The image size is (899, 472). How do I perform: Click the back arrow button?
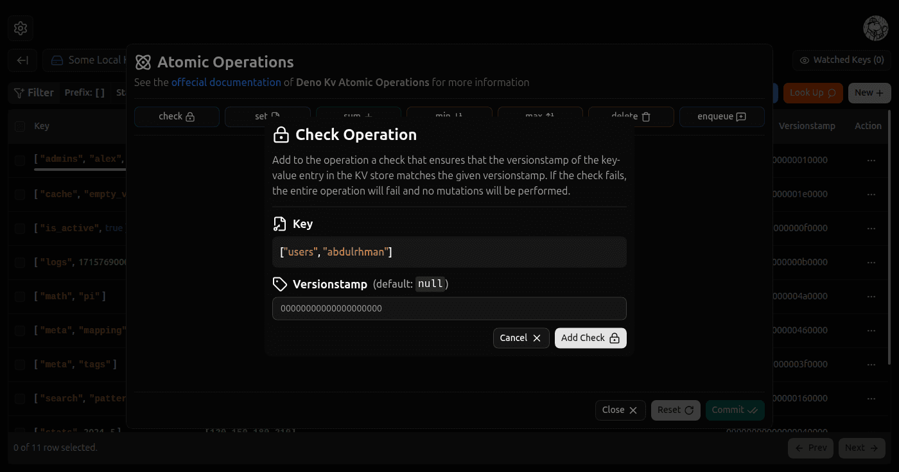click(x=22, y=60)
